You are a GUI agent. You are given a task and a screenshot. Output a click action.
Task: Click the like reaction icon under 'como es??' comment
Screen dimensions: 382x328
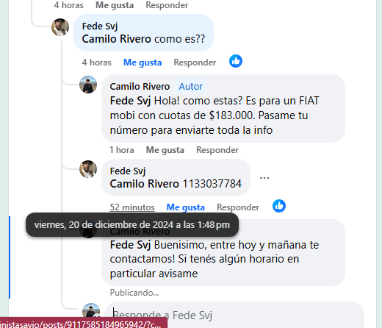(x=236, y=61)
